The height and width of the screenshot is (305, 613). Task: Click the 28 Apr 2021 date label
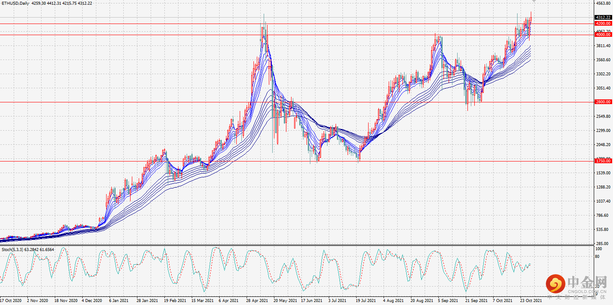coord(257,301)
